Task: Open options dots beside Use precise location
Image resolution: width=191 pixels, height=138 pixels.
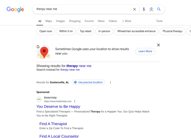Action: point(110,82)
